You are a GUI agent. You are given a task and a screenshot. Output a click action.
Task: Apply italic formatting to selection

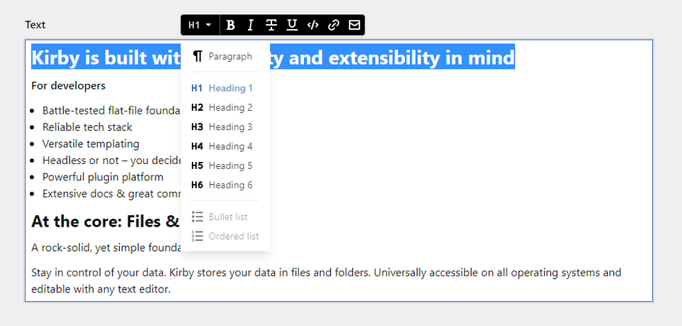(250, 25)
